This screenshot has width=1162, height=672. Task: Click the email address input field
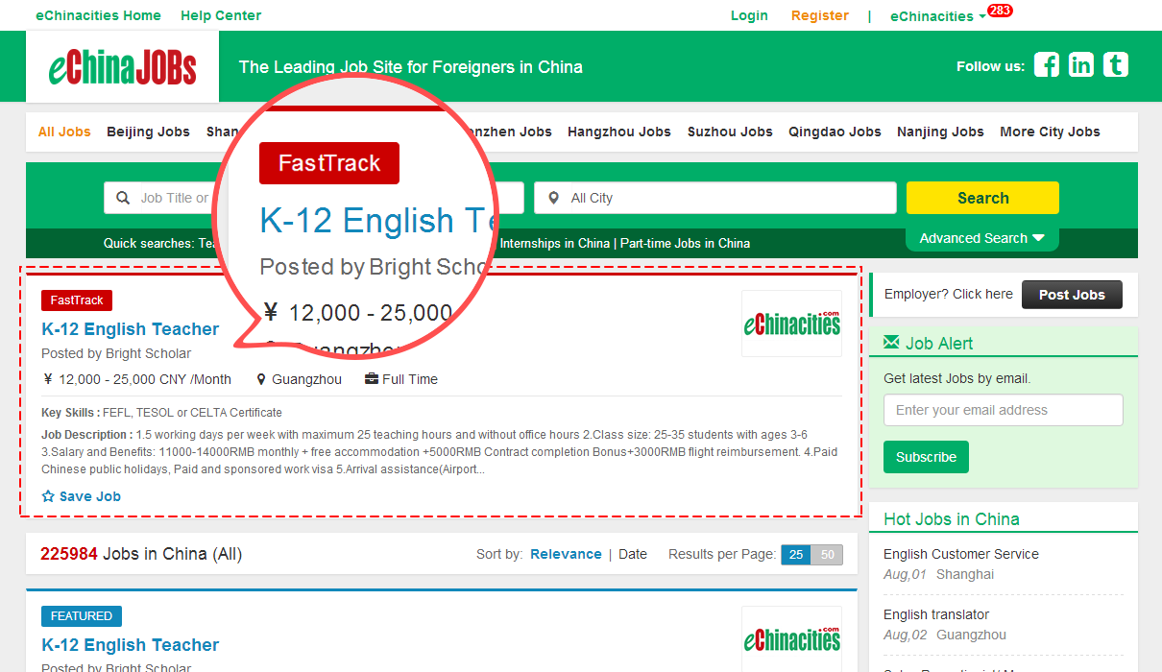pos(1003,410)
